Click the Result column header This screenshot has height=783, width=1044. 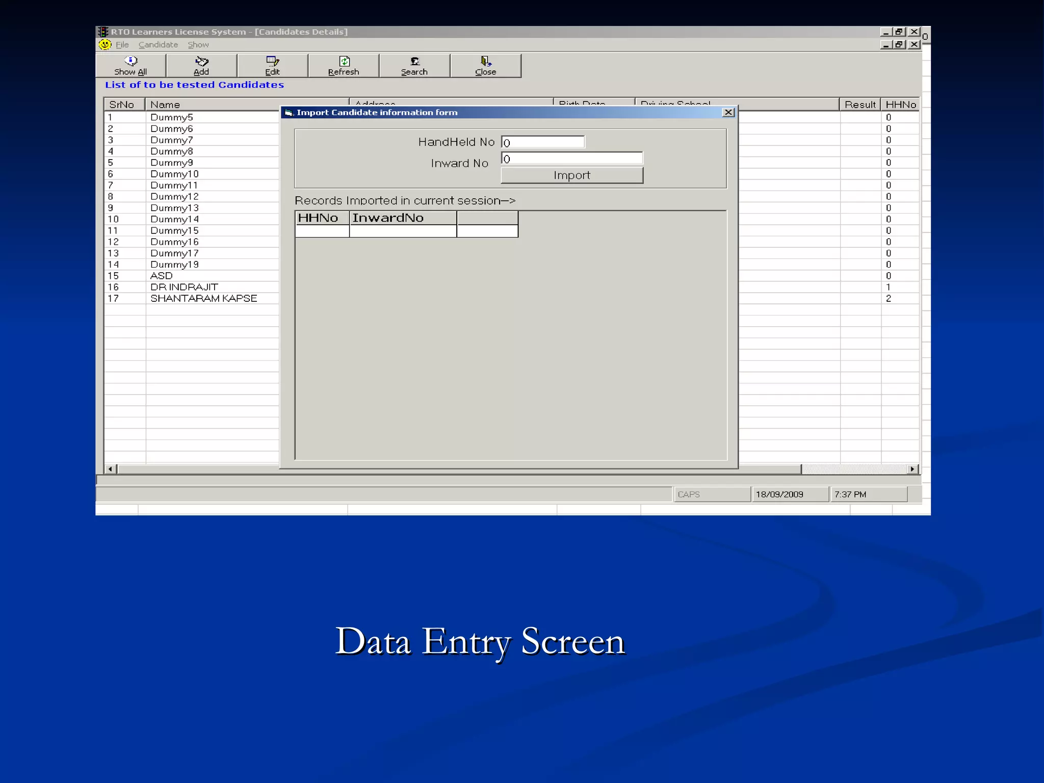(860, 105)
